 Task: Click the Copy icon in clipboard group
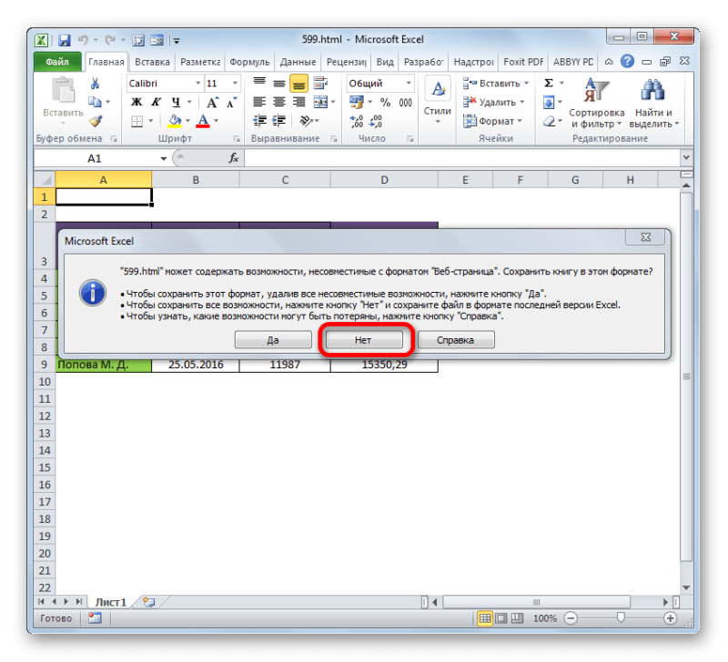[x=95, y=102]
